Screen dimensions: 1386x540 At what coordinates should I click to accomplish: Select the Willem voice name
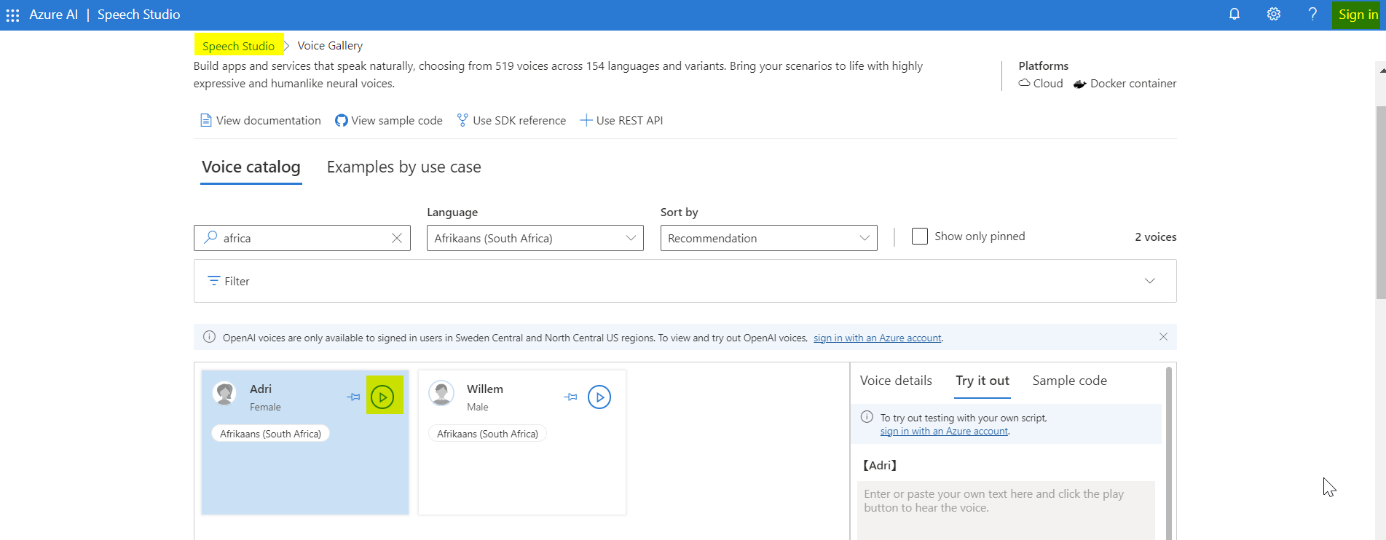tap(485, 389)
